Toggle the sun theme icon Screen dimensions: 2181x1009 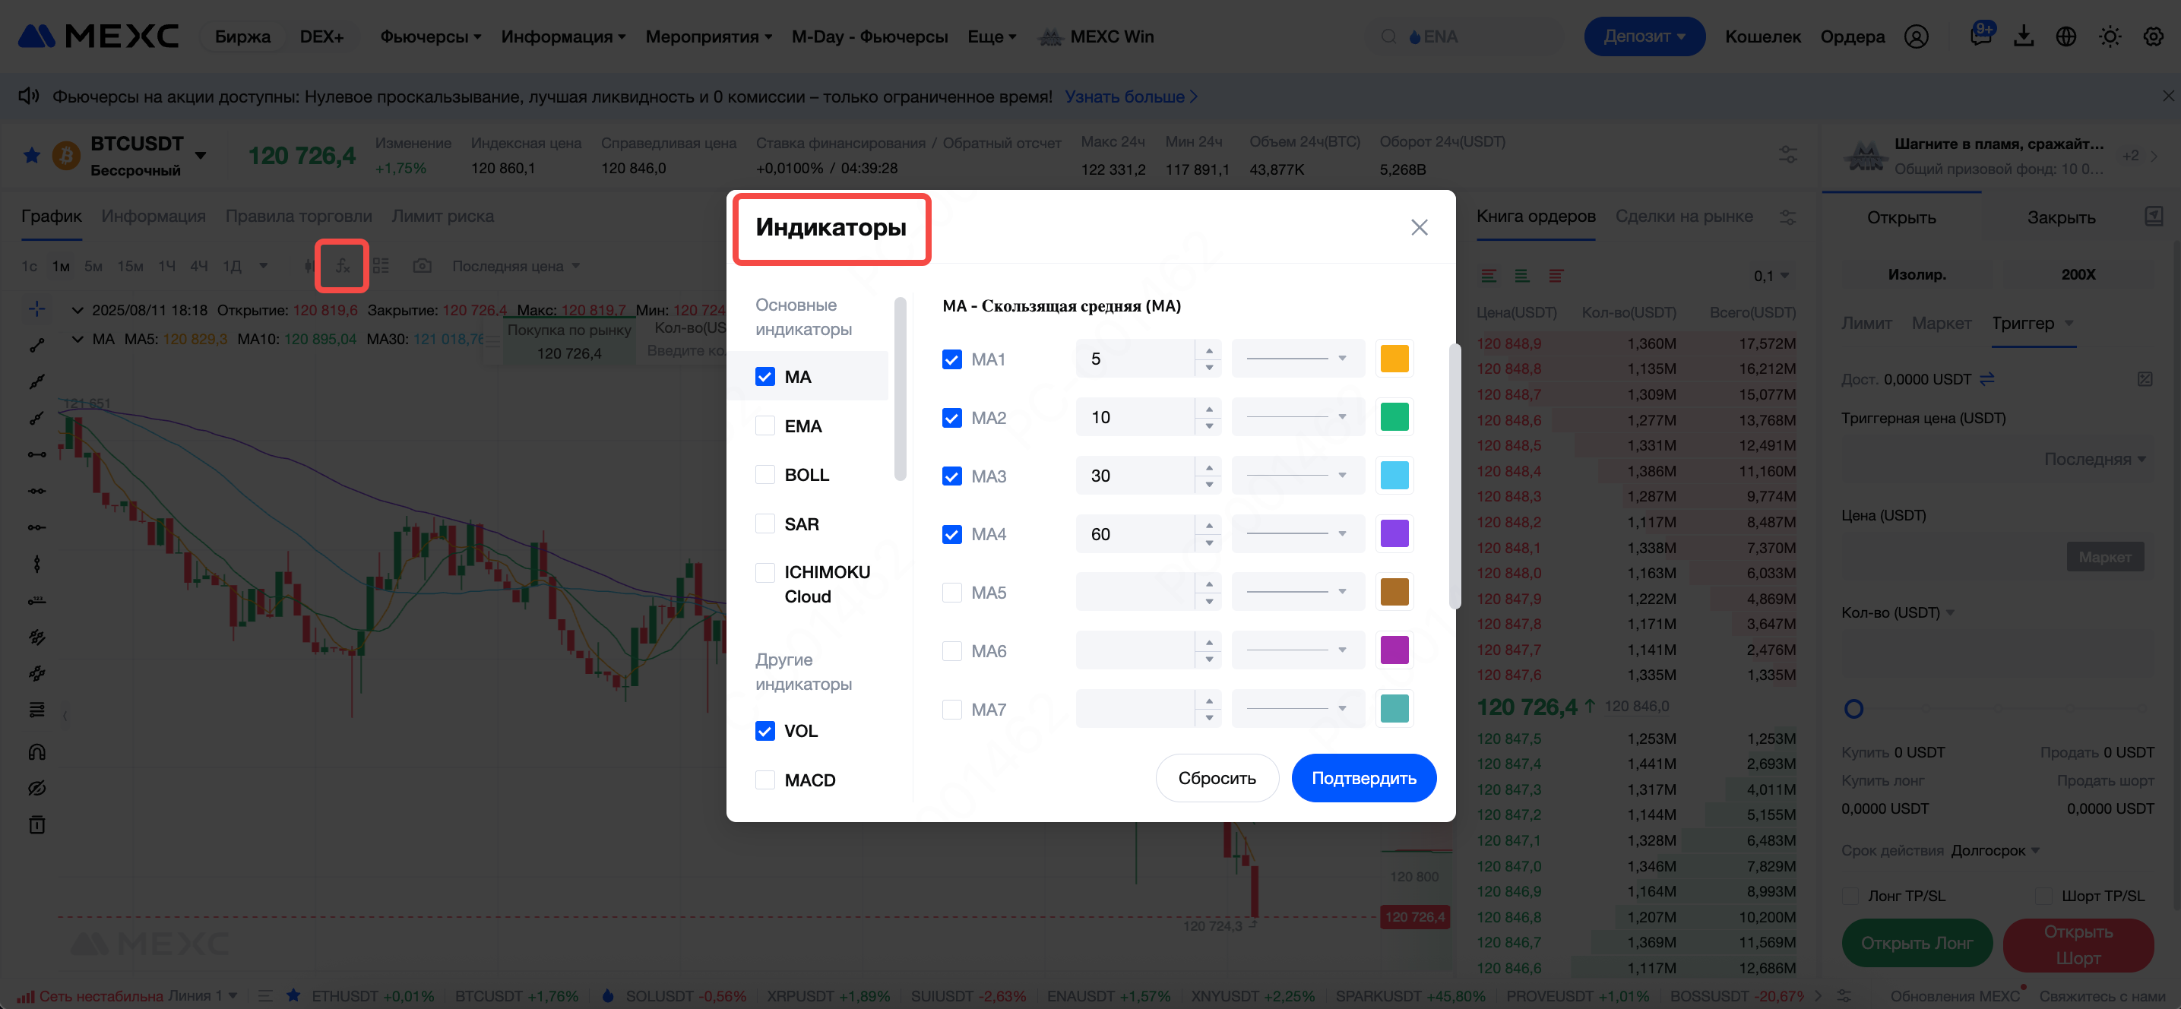coord(2109,36)
